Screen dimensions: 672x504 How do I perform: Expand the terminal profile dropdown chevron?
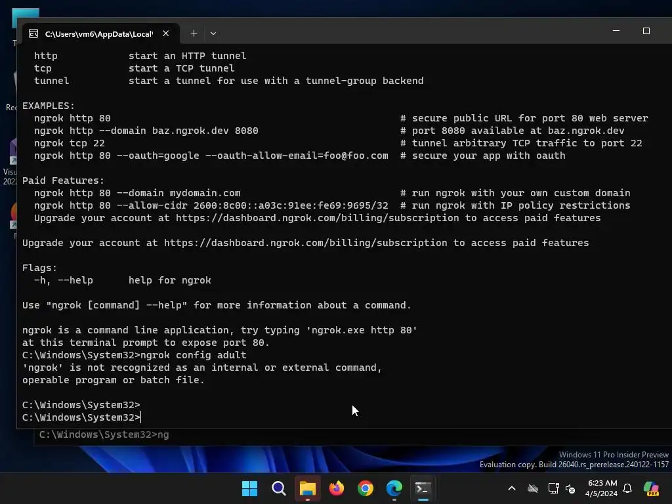pos(213,33)
